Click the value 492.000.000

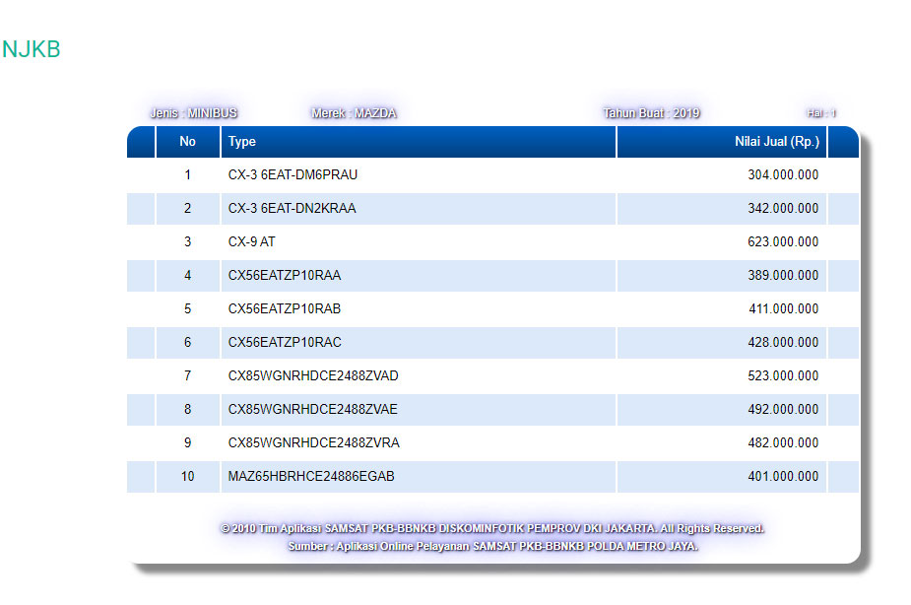pyautogui.click(x=783, y=410)
